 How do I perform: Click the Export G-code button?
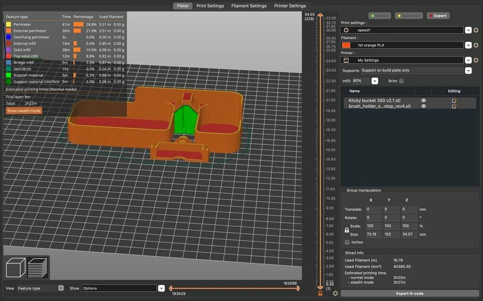point(410,293)
